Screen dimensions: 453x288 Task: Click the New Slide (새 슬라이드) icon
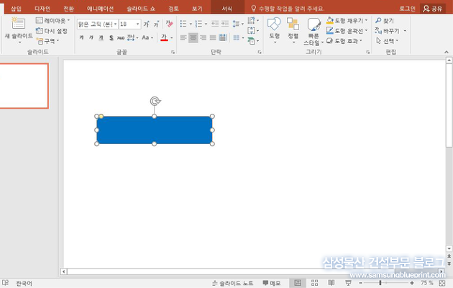(x=18, y=24)
